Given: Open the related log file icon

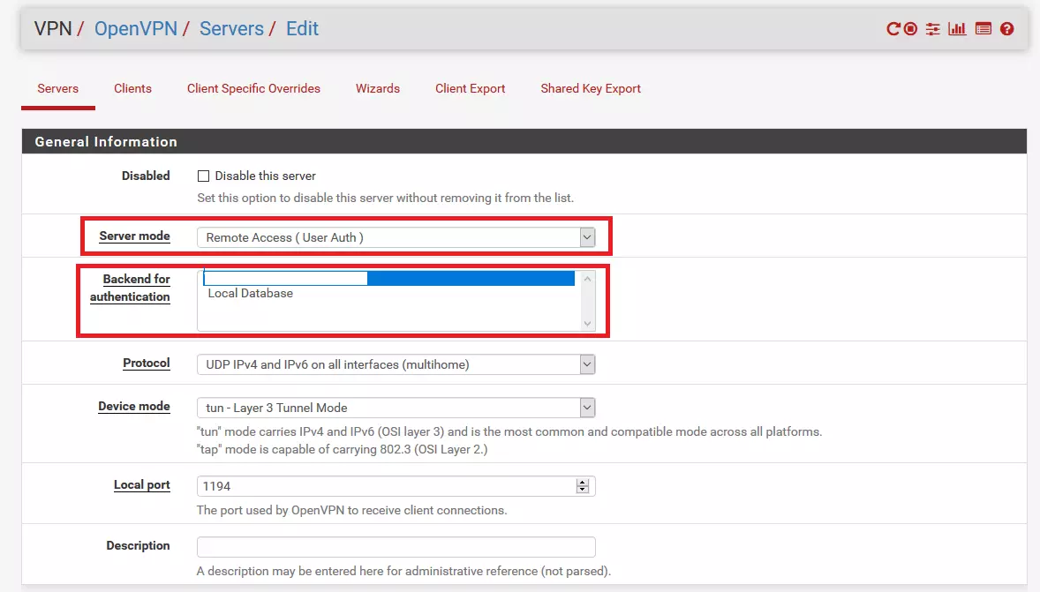Looking at the screenshot, I should [x=983, y=28].
